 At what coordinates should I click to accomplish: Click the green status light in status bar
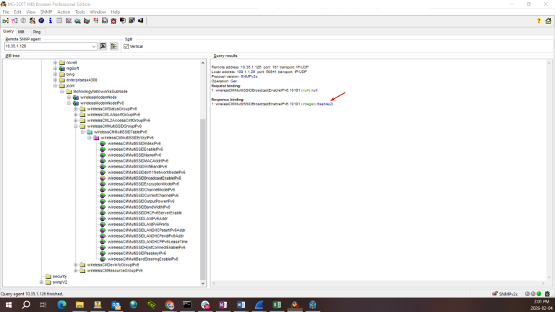[x=538, y=294]
